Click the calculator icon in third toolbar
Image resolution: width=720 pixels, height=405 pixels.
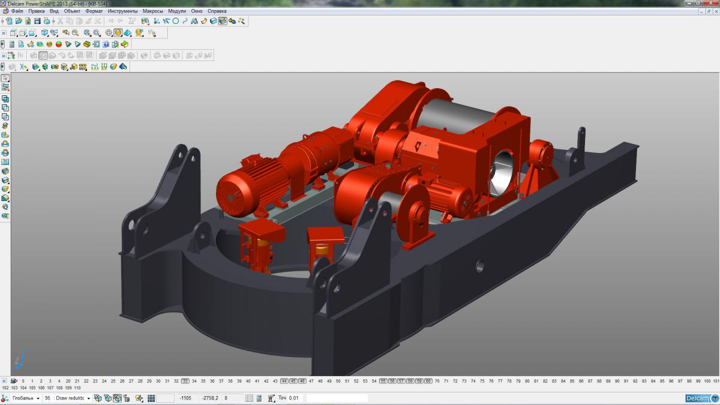pyautogui.click(x=12, y=44)
